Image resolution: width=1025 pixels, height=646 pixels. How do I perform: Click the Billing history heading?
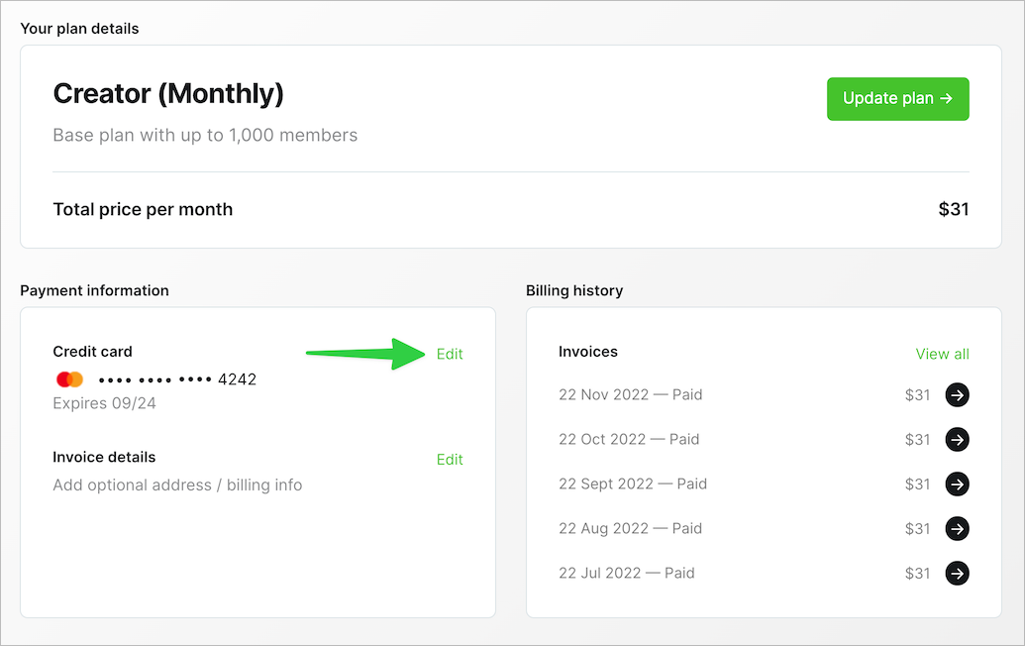[x=574, y=290]
